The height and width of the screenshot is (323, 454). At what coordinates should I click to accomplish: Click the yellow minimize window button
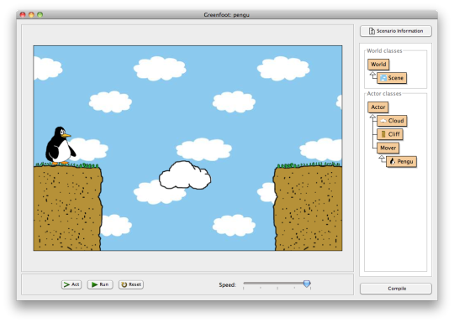click(31, 14)
